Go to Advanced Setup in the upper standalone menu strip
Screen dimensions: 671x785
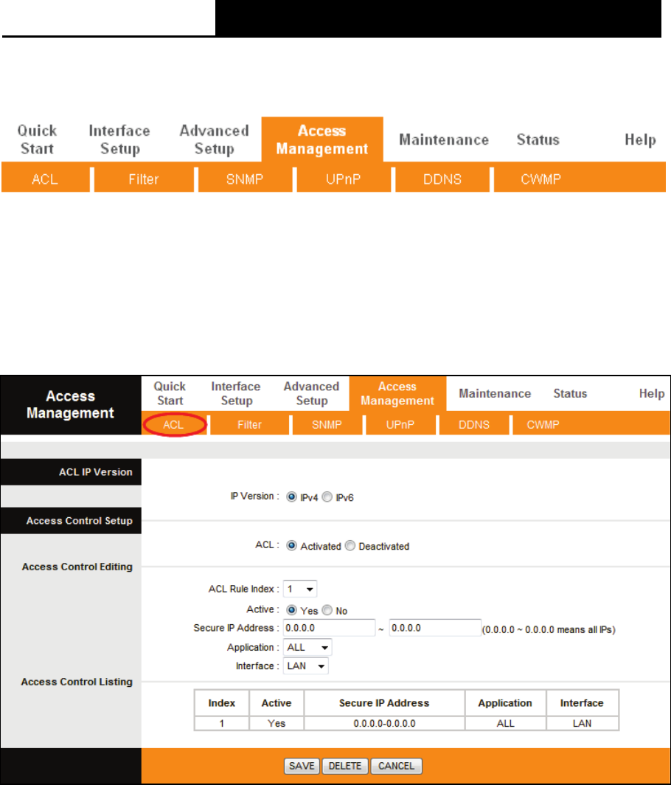[x=214, y=139]
